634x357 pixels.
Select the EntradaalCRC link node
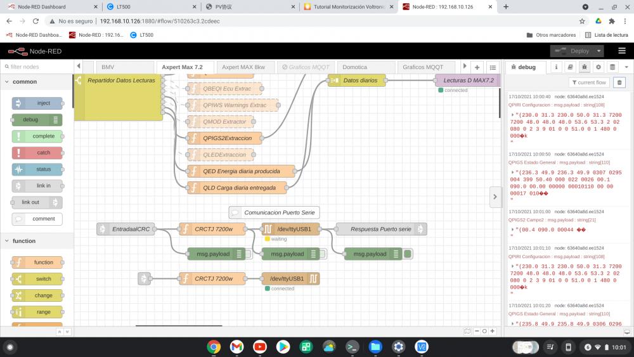tap(126, 230)
